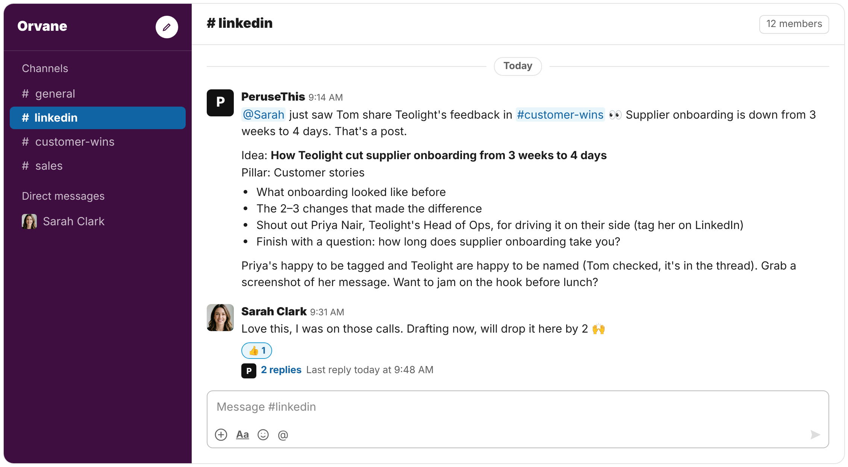Click the 'Pillar: Customer stories' line
The width and height of the screenshot is (848, 467).
303,173
